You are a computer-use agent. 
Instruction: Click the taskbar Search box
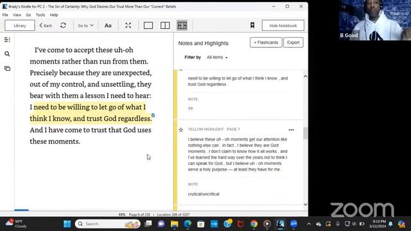pyautogui.click(x=108, y=224)
